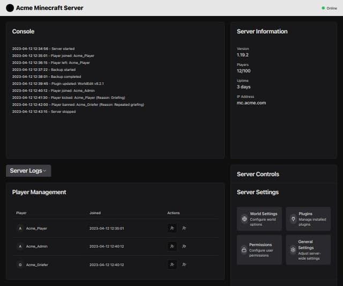Select the unboxed user action icon for Acme_Griefer
The height and width of the screenshot is (286, 343).
[x=184, y=265]
